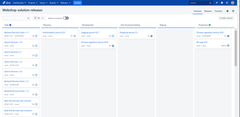
Task: Click the Jira logo
Action: 6,3
